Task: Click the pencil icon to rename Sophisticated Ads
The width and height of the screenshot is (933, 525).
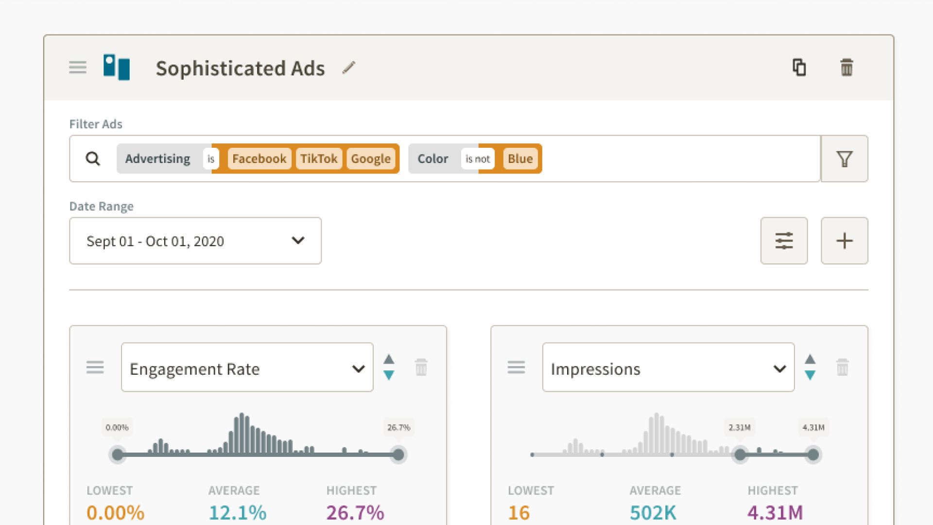Action: [x=348, y=68]
